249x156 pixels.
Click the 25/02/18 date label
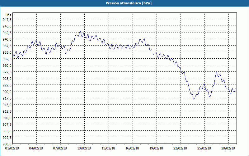point(204,148)
